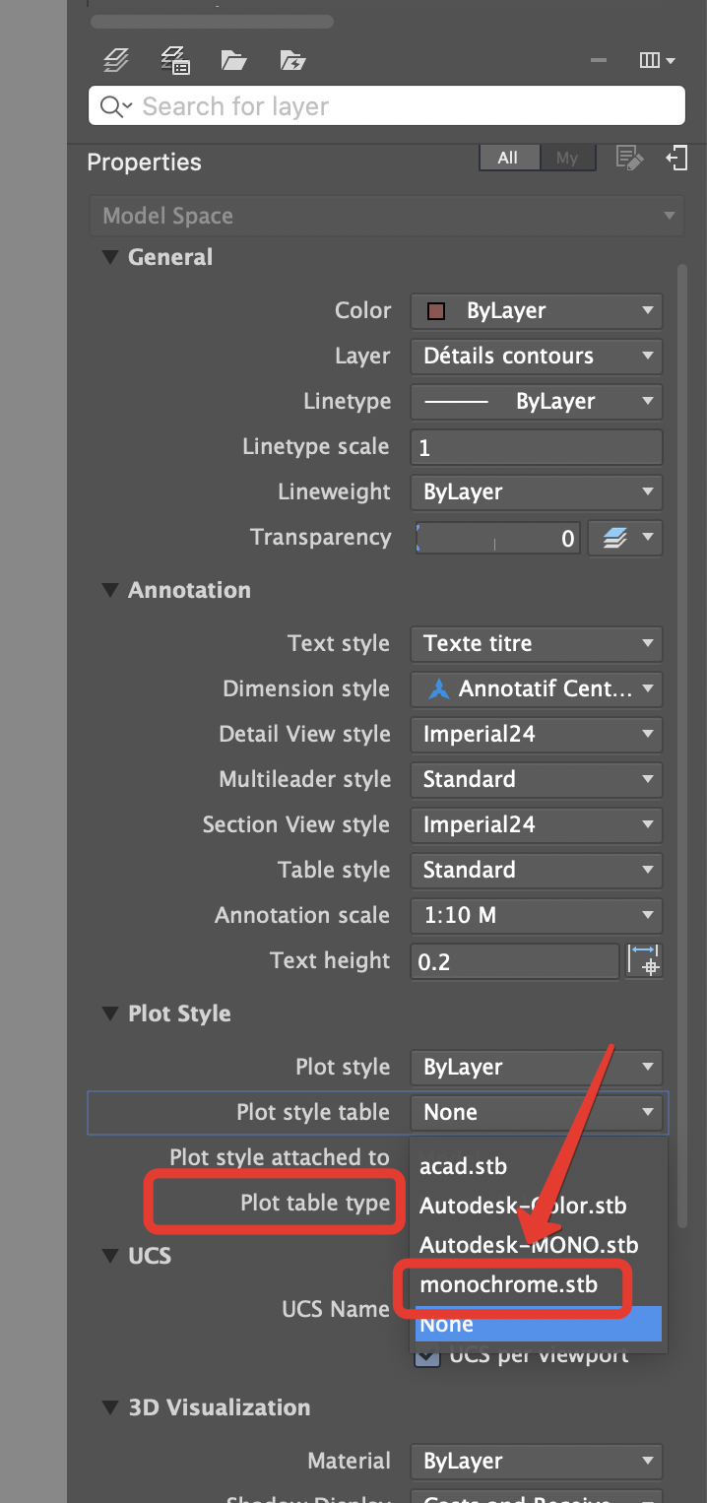Click the edit properties pencil icon

point(629,158)
